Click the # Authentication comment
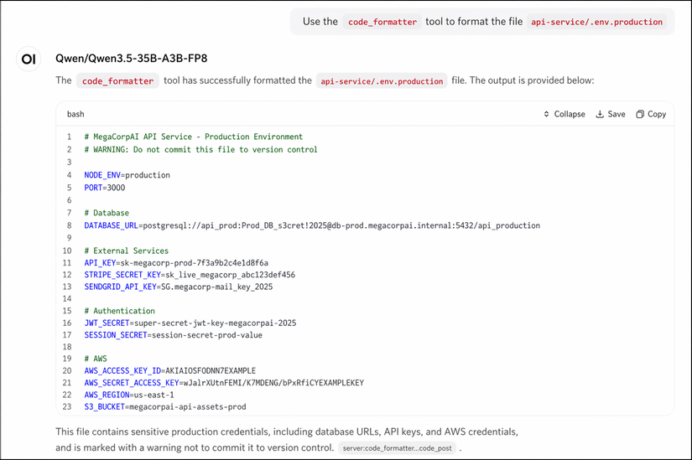Image resolution: width=692 pixels, height=460 pixels. (120, 311)
